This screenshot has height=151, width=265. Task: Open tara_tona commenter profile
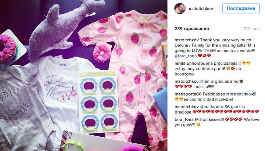click(x=184, y=119)
